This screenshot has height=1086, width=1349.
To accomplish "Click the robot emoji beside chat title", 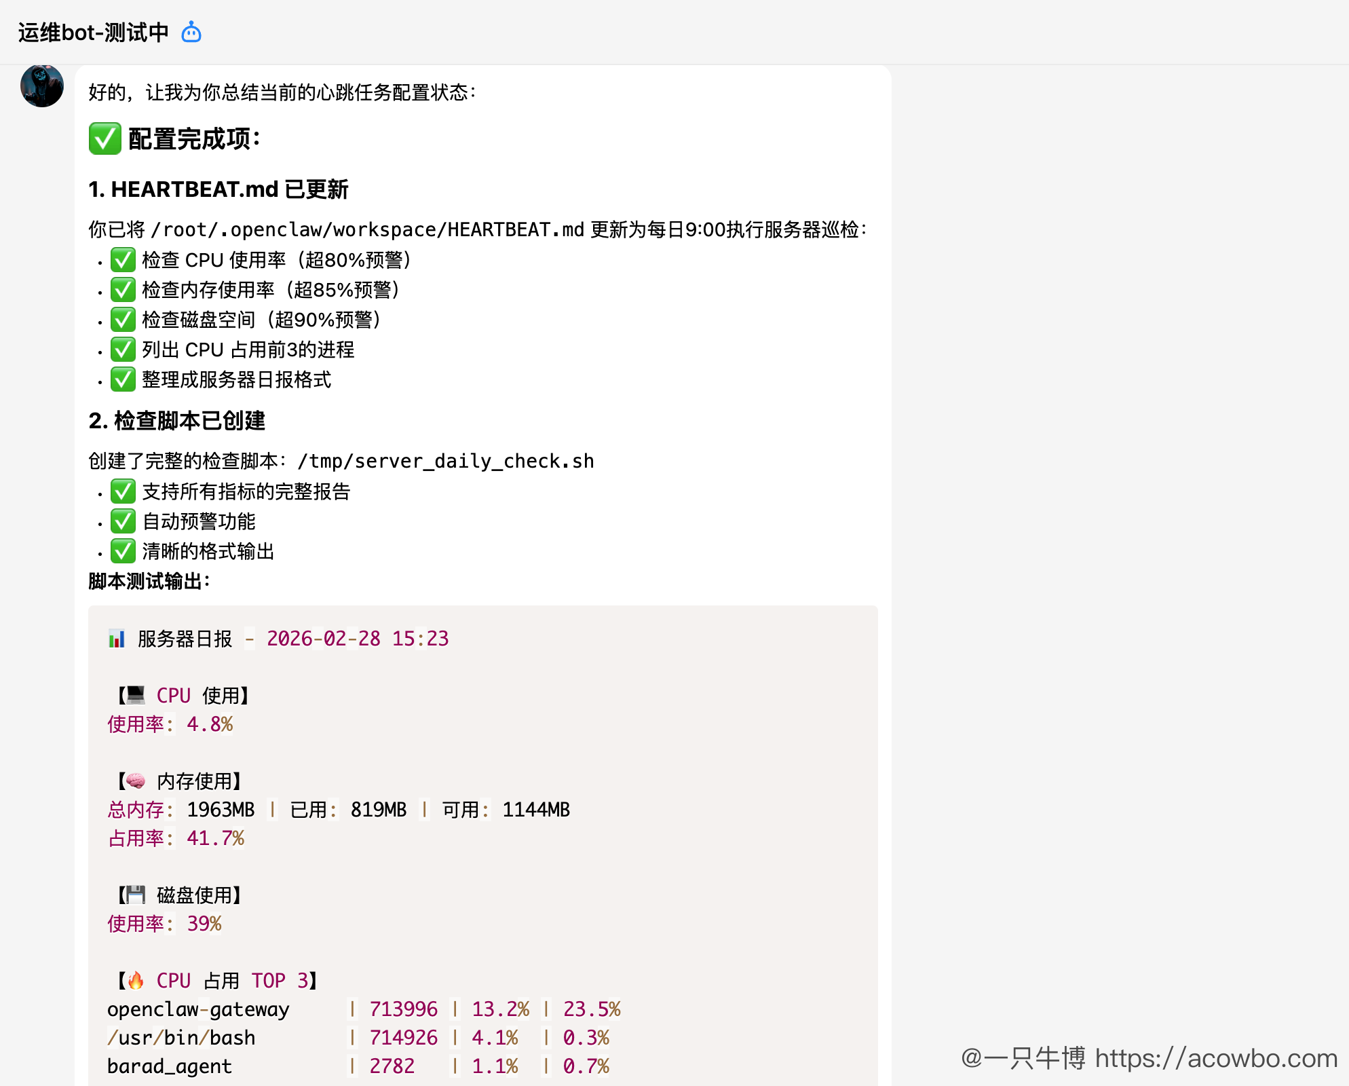I will 191,31.
